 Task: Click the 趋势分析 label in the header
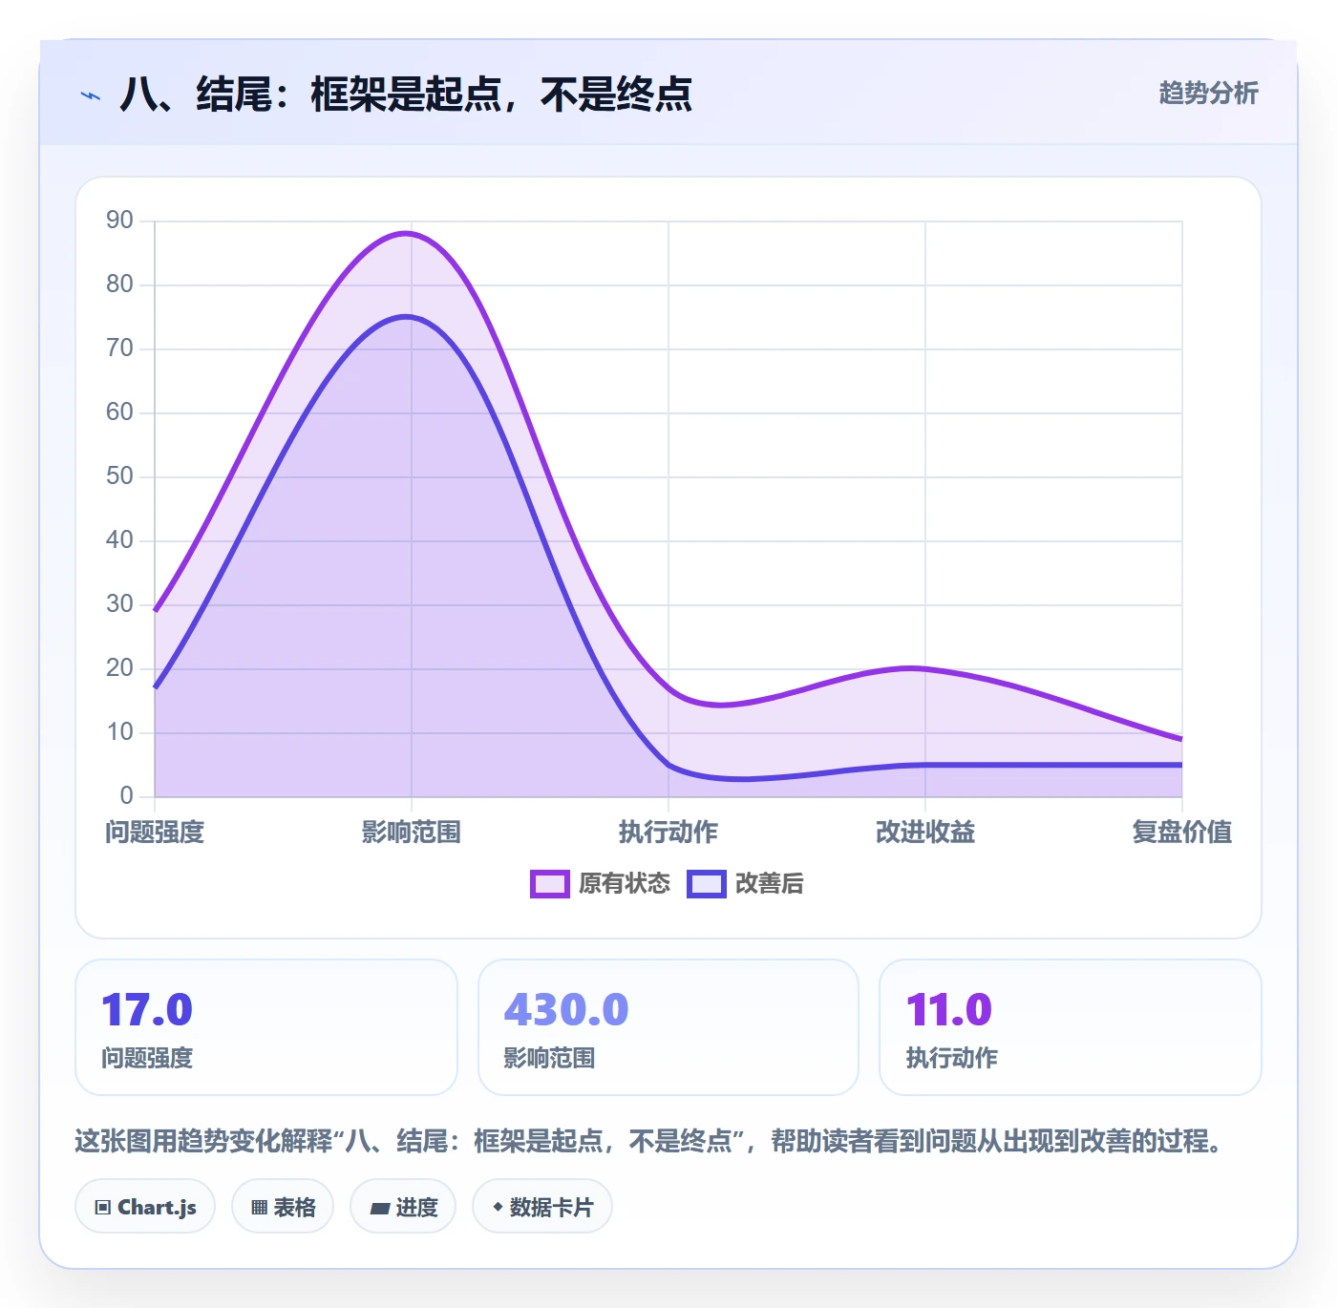[x=1208, y=94]
